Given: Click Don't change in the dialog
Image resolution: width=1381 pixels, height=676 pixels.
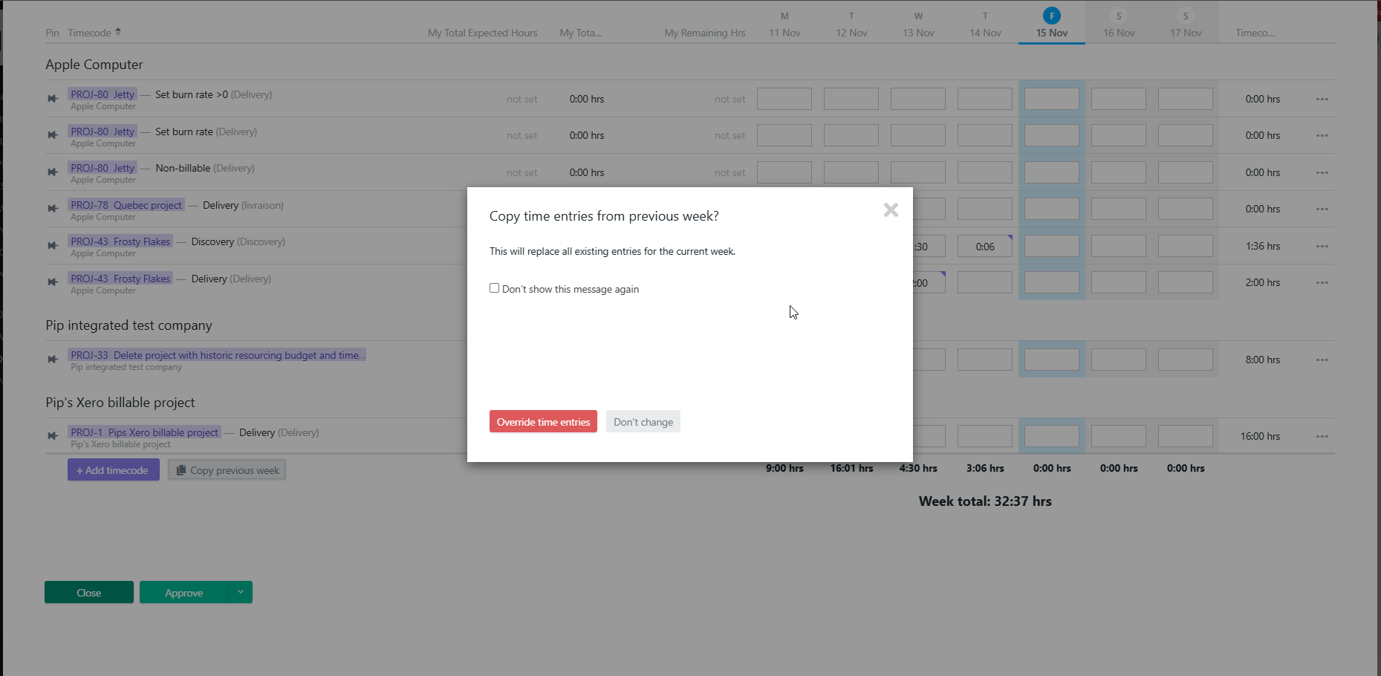Looking at the screenshot, I should [x=643, y=421].
